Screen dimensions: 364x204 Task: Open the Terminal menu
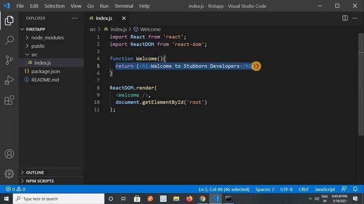[x=124, y=6]
